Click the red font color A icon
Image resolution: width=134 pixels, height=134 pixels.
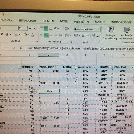32,35
